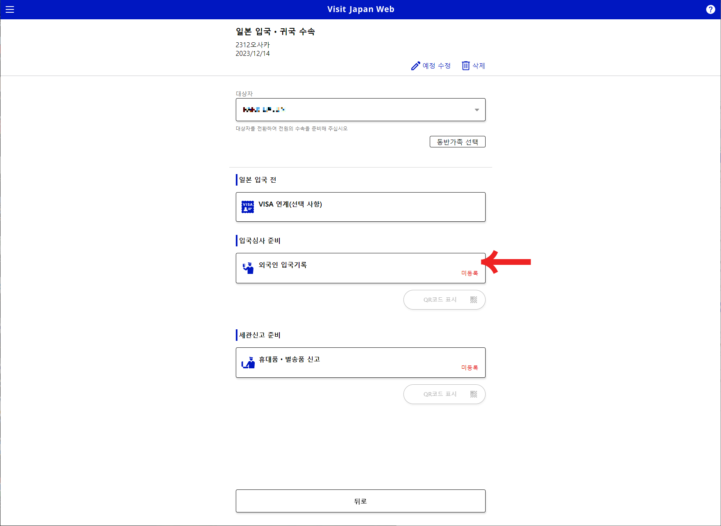Viewport: 721px width, 526px height.
Task: Click the 예정 수정 link
Action: coord(431,66)
